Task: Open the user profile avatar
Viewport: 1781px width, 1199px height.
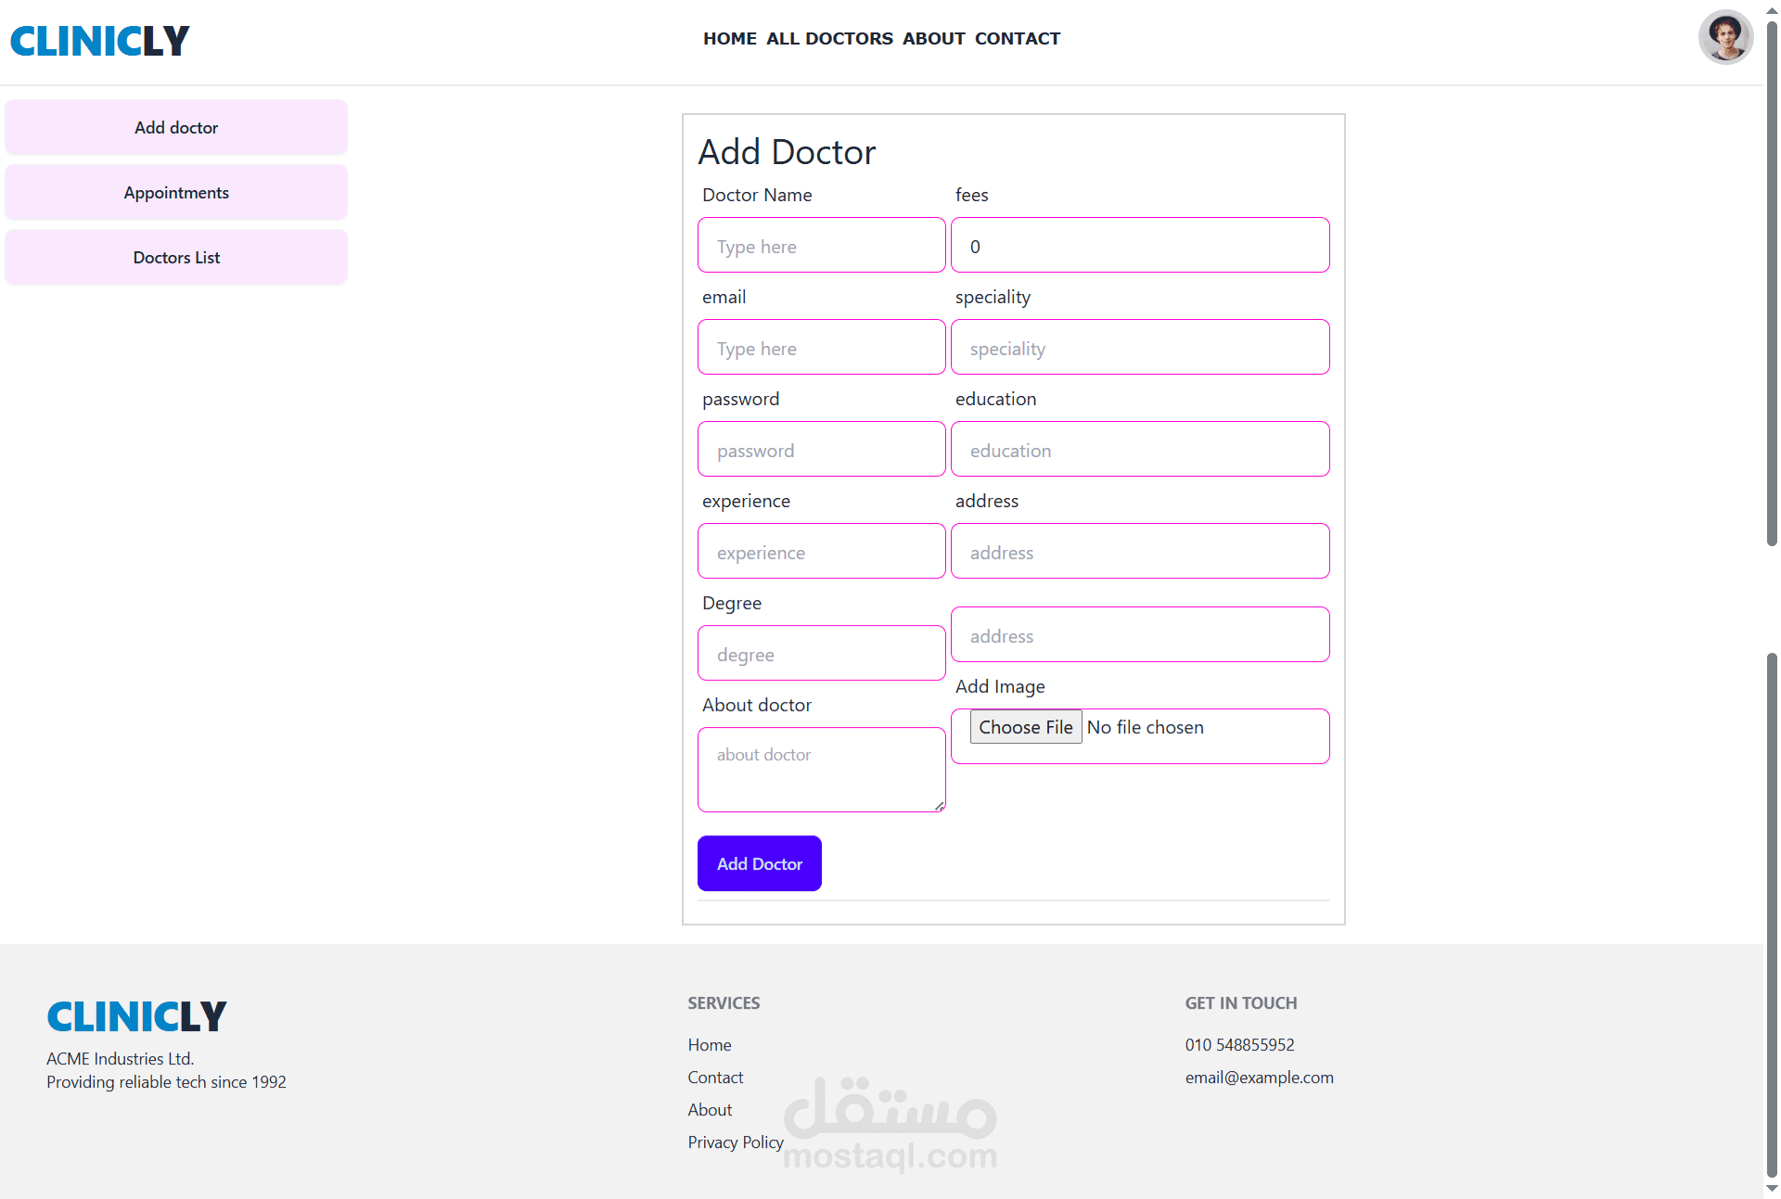Action: (x=1724, y=38)
